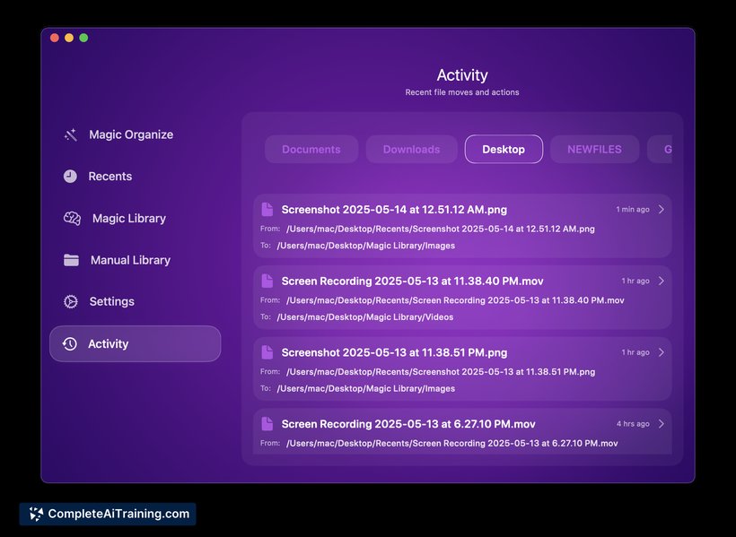
Task: Minimize the window with yellow button
Action: click(69, 38)
